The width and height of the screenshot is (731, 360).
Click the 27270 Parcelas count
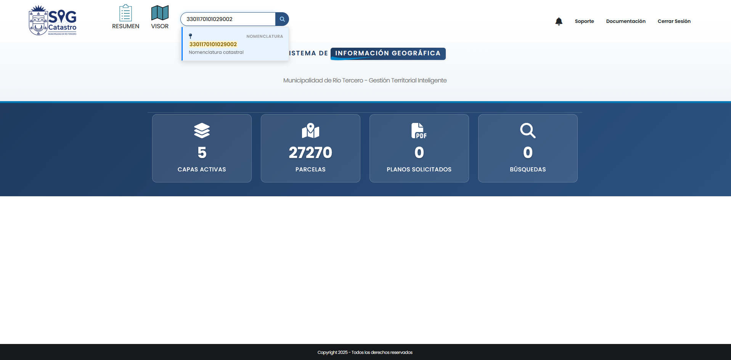pos(310,153)
